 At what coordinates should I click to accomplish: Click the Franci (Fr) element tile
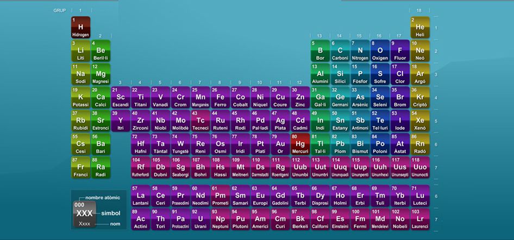tap(80, 168)
